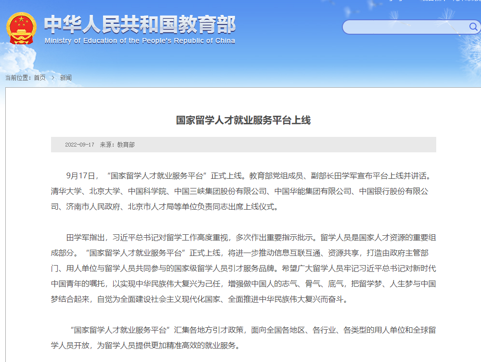481x362 pixels.
Task: Click the search magnifier icon
Action: pyautogui.click(x=473, y=27)
